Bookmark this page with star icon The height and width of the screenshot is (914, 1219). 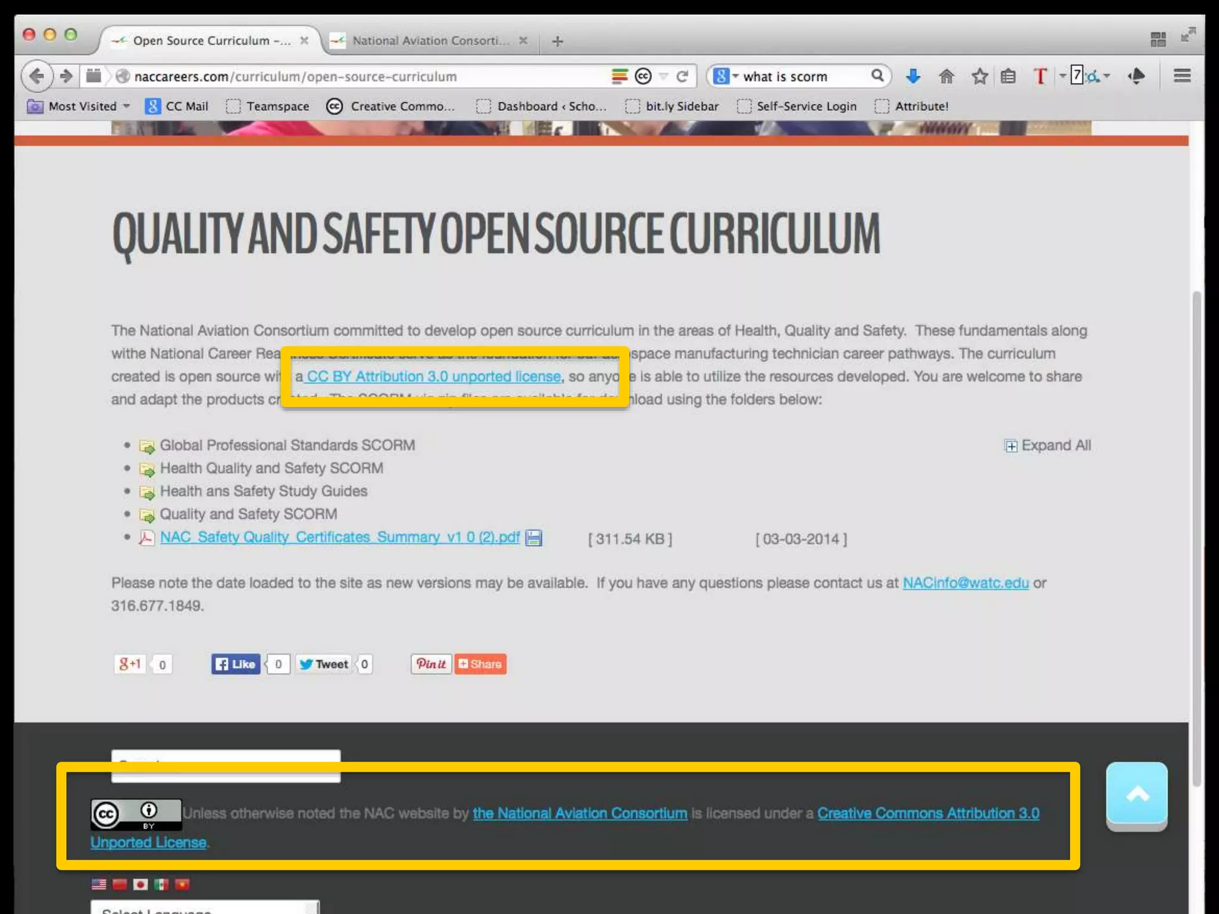[x=979, y=76]
